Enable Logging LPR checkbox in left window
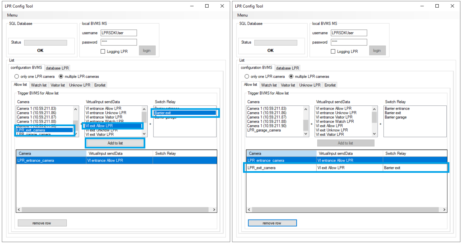This screenshot has height=243, width=461. tap(103, 51)
